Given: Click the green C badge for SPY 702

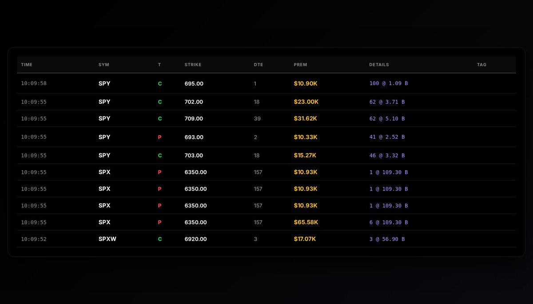Looking at the screenshot, I should click(159, 101).
